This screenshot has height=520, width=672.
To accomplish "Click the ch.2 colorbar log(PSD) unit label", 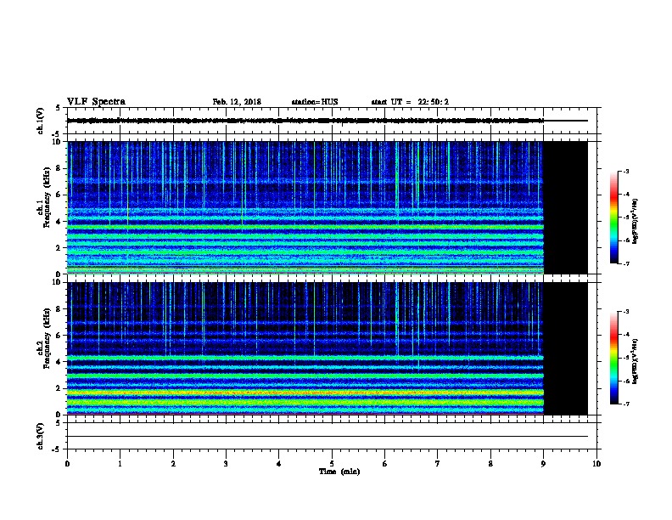I will click(635, 361).
